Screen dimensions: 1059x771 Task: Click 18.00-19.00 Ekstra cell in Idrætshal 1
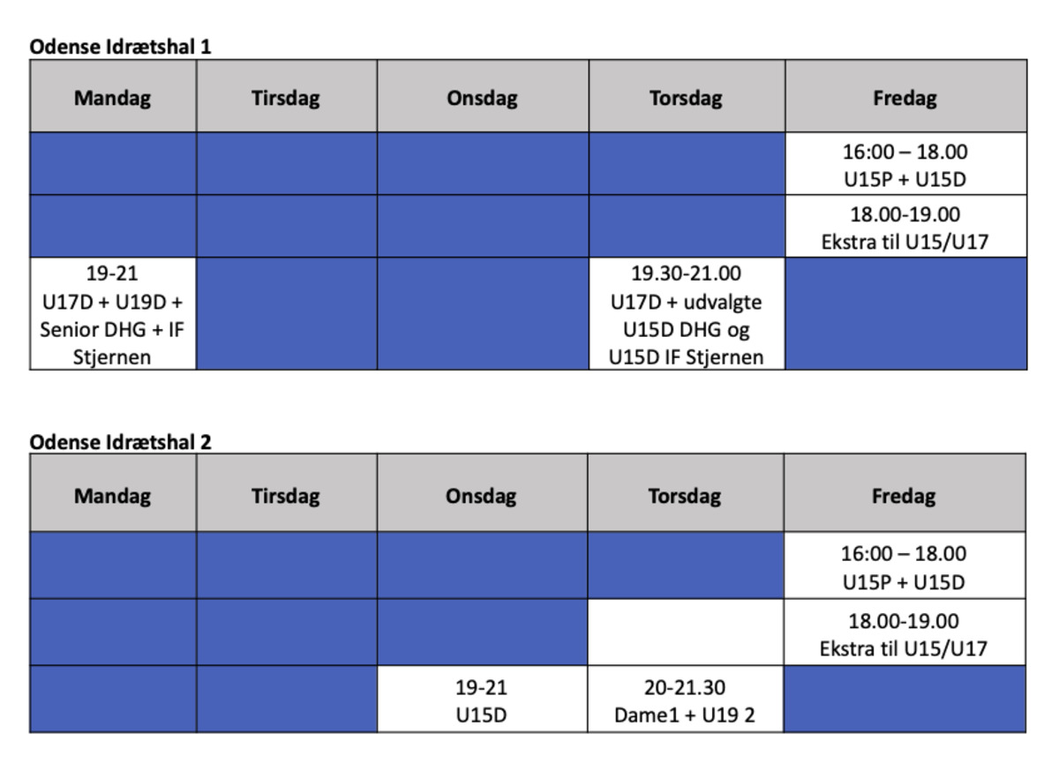(905, 226)
